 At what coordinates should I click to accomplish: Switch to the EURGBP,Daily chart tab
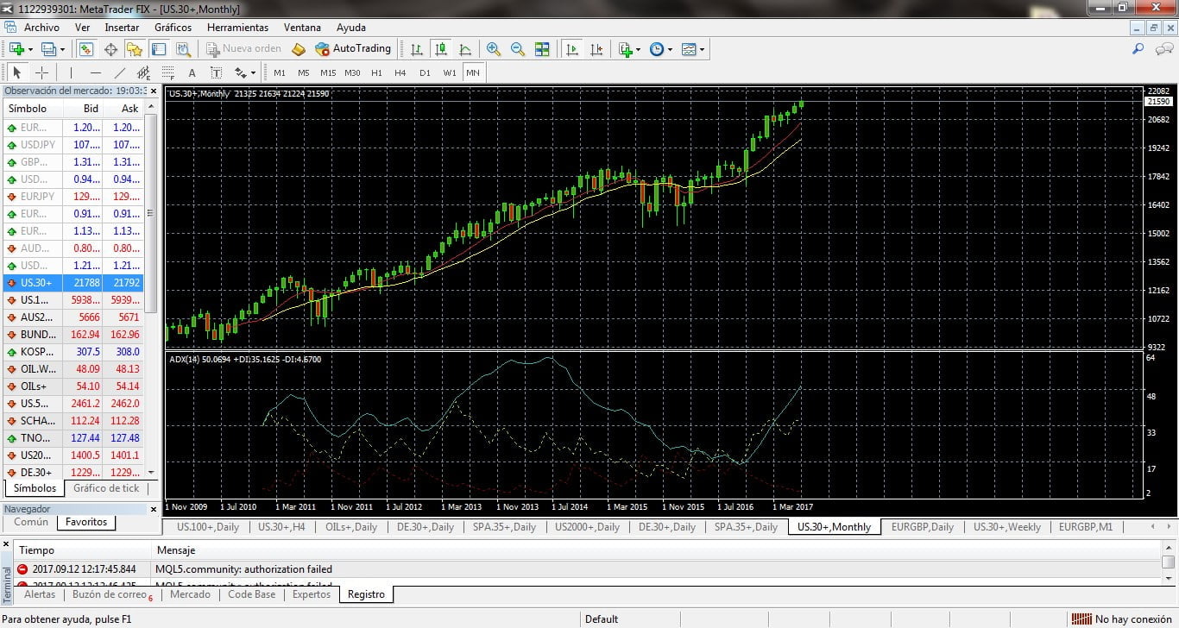point(922,527)
